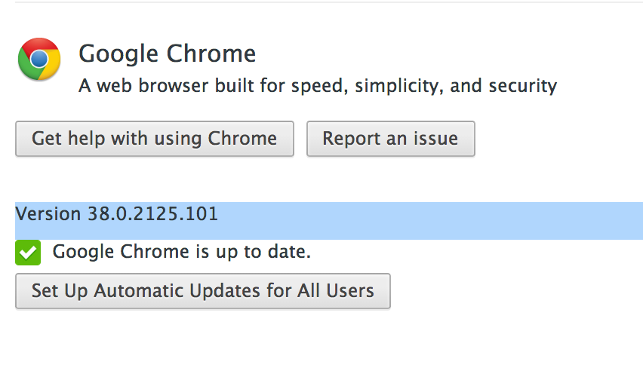Image resolution: width=643 pixels, height=380 pixels.
Task: Select the 'Version 38.0.2125.101' text
Action: (x=116, y=214)
